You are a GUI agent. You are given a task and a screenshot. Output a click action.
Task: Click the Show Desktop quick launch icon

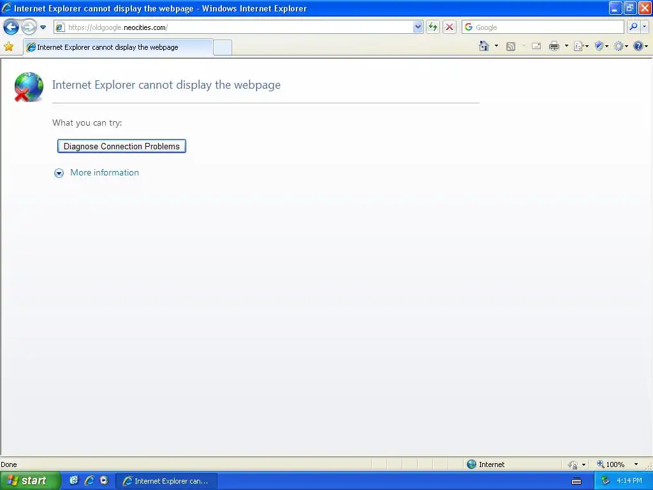pyautogui.click(x=74, y=480)
